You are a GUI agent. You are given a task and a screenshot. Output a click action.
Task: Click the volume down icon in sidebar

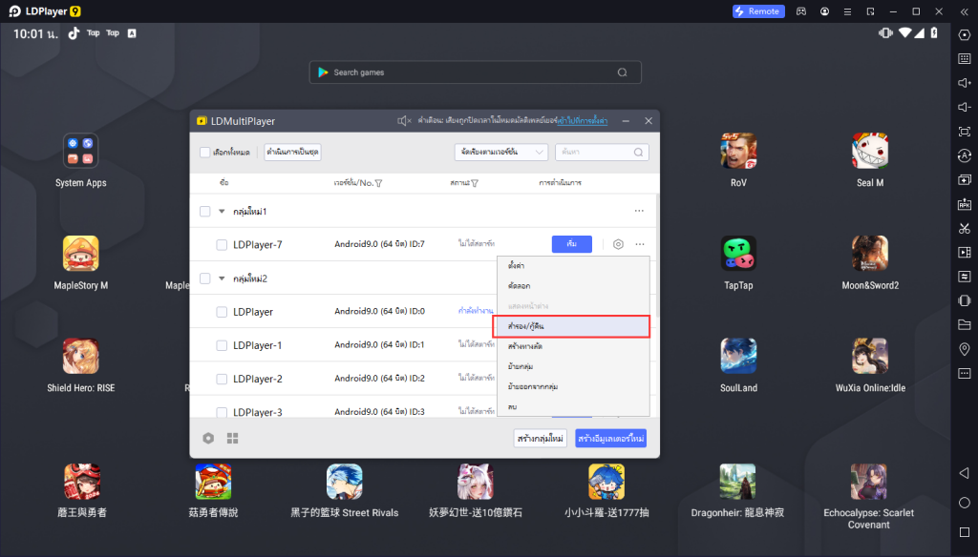click(965, 107)
